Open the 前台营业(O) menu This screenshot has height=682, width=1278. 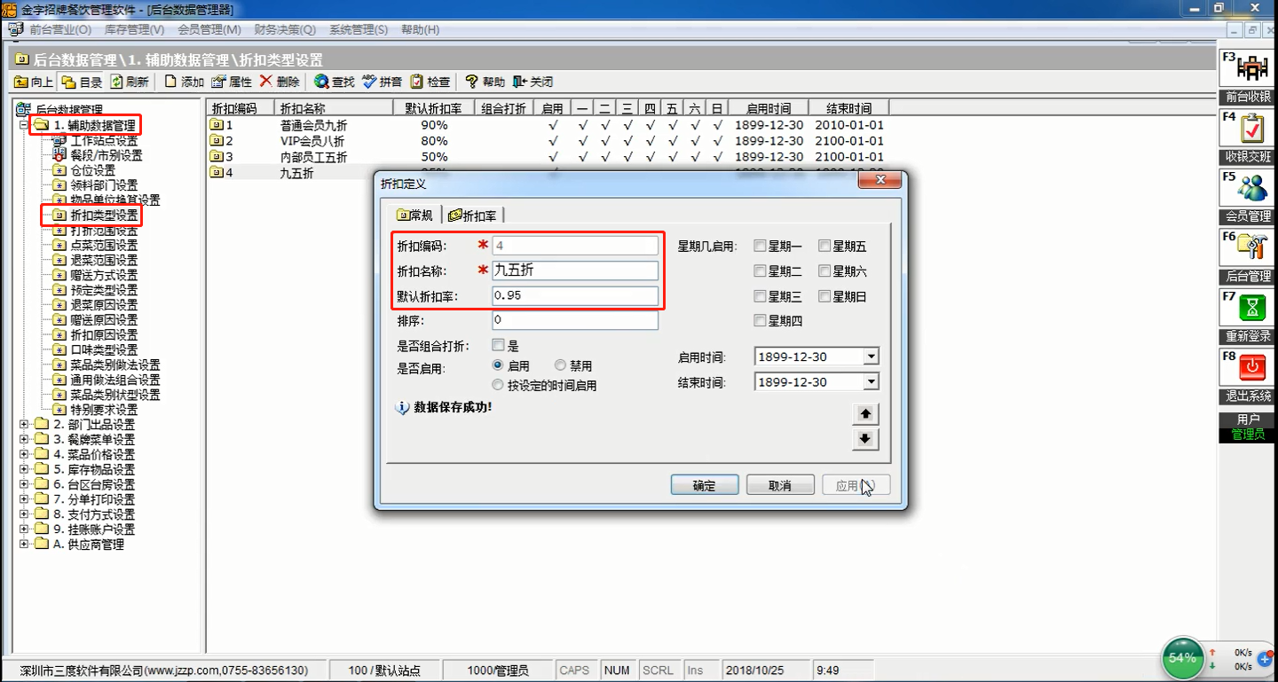[x=60, y=29]
